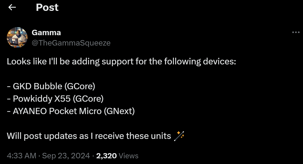Click (GCore) beside GKD Bubble
This screenshot has height=164, width=303.
[79, 86]
